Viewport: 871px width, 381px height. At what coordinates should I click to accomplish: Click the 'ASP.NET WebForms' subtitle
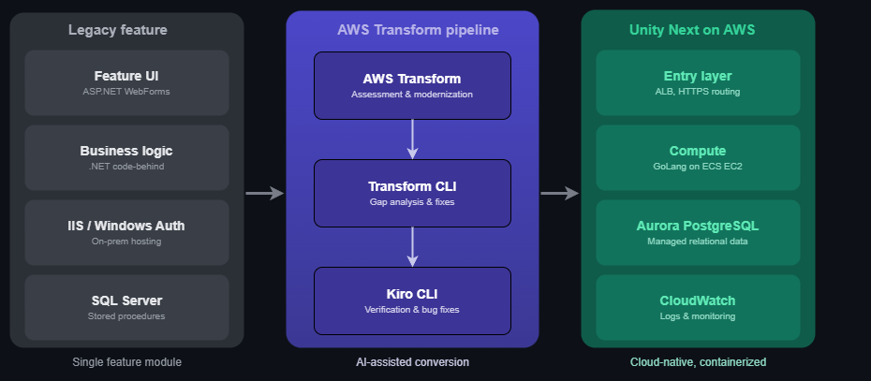pyautogui.click(x=126, y=92)
